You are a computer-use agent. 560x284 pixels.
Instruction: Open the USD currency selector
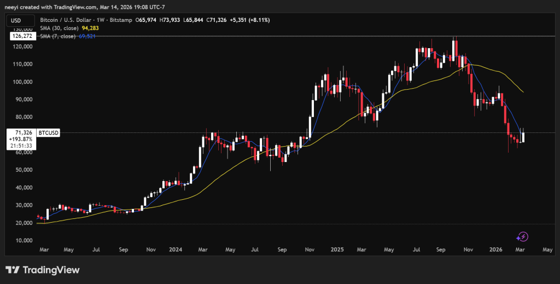coord(17,20)
